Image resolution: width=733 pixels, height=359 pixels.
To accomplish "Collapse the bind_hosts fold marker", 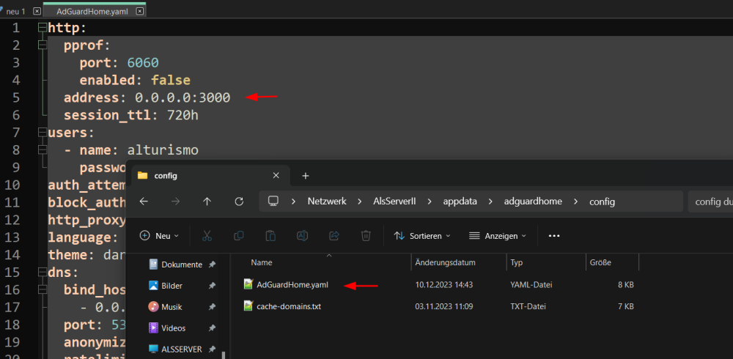I will pos(43,290).
